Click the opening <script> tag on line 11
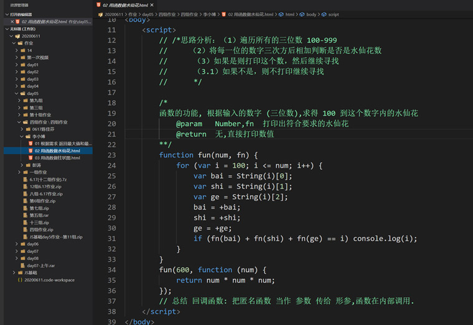The image size is (473, 325). coord(159,30)
